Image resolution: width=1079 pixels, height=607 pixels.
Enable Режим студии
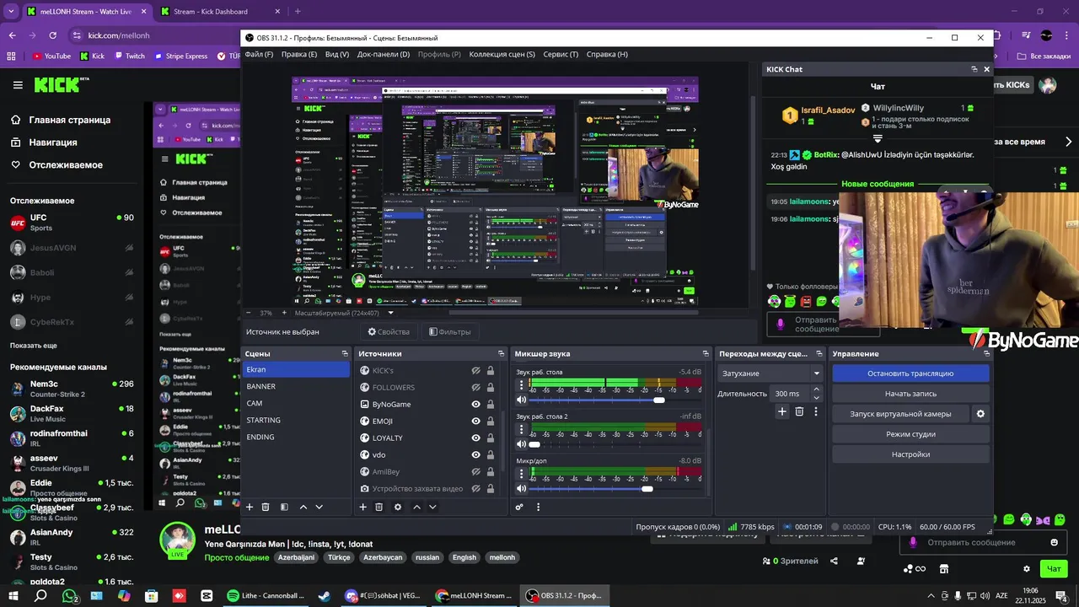pyautogui.click(x=910, y=434)
